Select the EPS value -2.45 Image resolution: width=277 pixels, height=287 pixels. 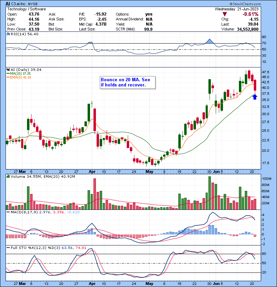click(101, 19)
